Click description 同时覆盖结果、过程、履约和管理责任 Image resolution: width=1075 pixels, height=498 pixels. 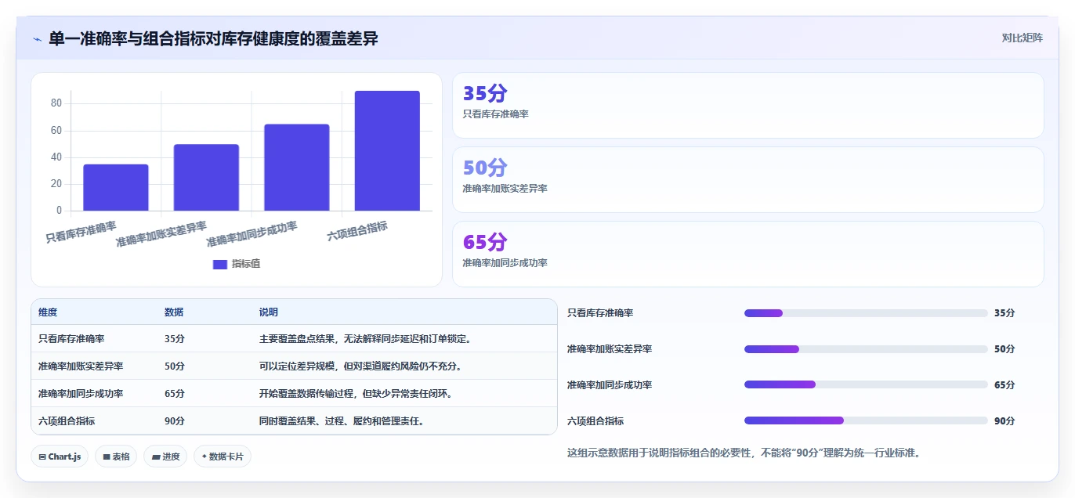(x=344, y=421)
